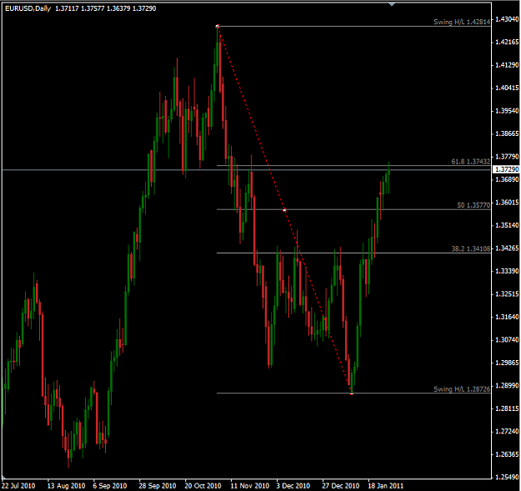Image resolution: width=521 pixels, height=491 pixels.
Task: Select the Fibonacci anchor at the swing low
Action: pyautogui.click(x=352, y=393)
